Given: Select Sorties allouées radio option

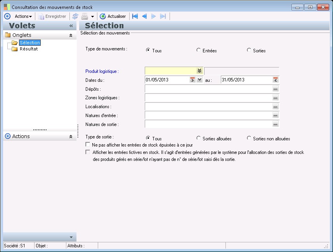Looking at the screenshot, I should 199,138.
